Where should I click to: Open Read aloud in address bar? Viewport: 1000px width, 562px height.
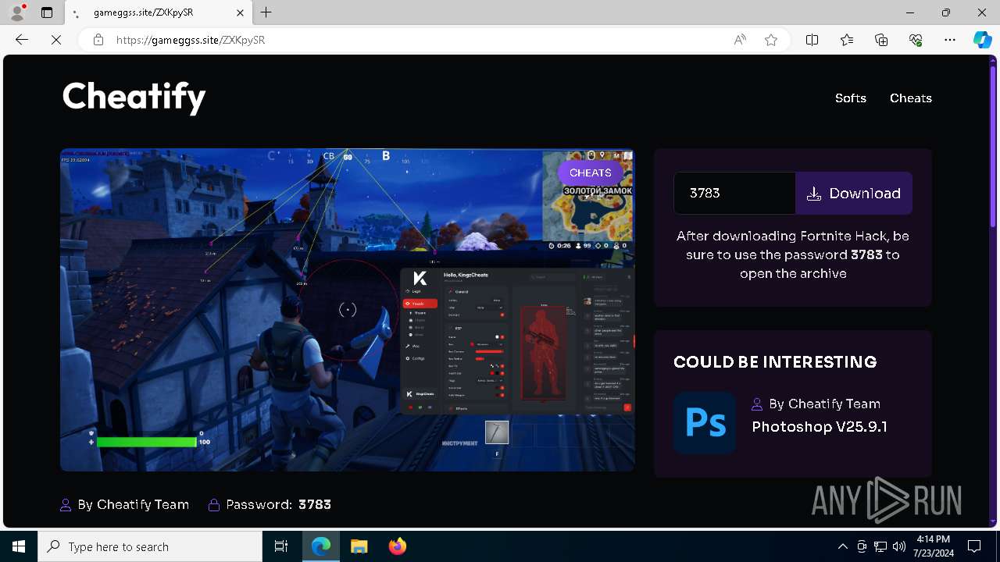pos(740,40)
